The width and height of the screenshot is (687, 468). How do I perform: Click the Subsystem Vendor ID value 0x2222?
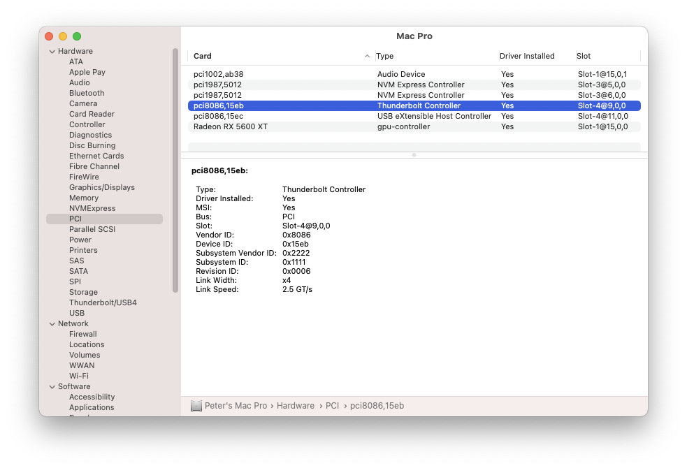(x=296, y=254)
